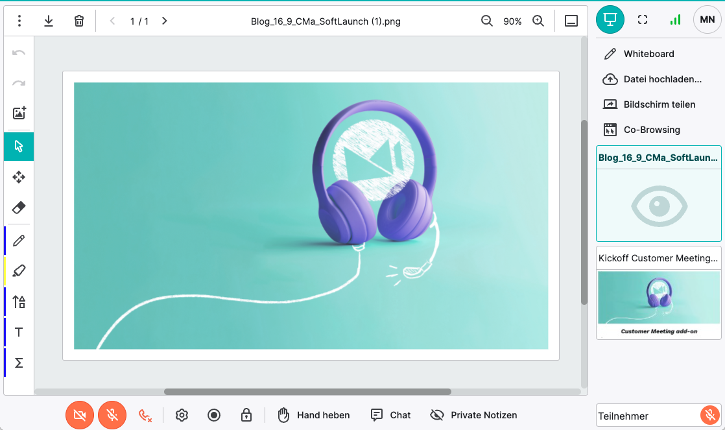Start Co-Browsing

coord(641,130)
